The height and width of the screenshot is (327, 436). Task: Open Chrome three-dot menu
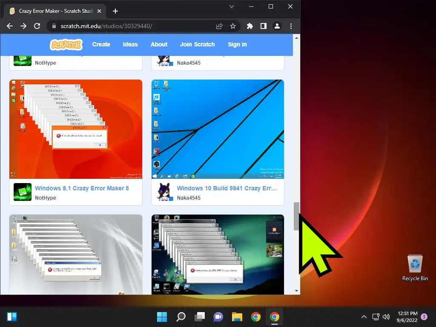[291, 26]
